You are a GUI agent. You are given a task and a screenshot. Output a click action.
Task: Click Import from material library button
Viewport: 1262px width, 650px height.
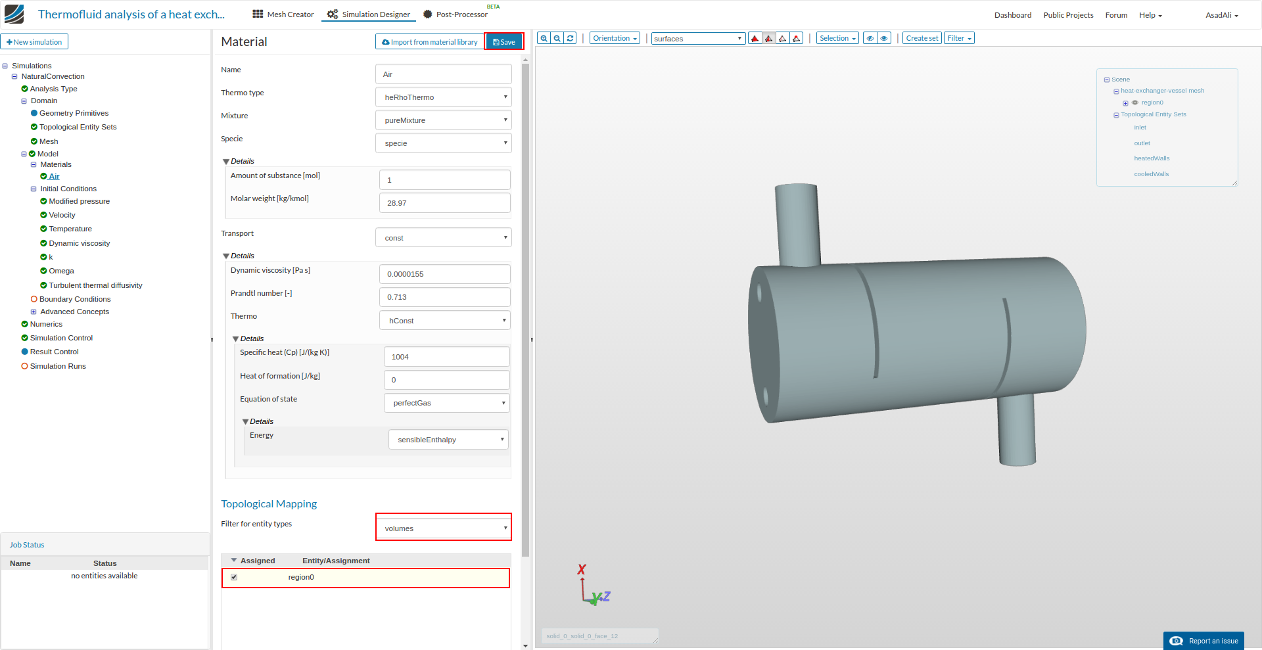coord(430,42)
